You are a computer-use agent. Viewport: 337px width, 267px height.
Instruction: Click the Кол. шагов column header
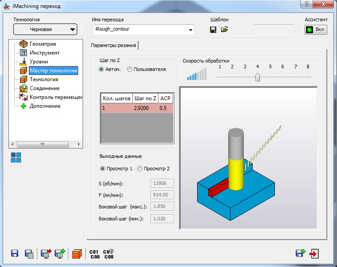coord(117,98)
